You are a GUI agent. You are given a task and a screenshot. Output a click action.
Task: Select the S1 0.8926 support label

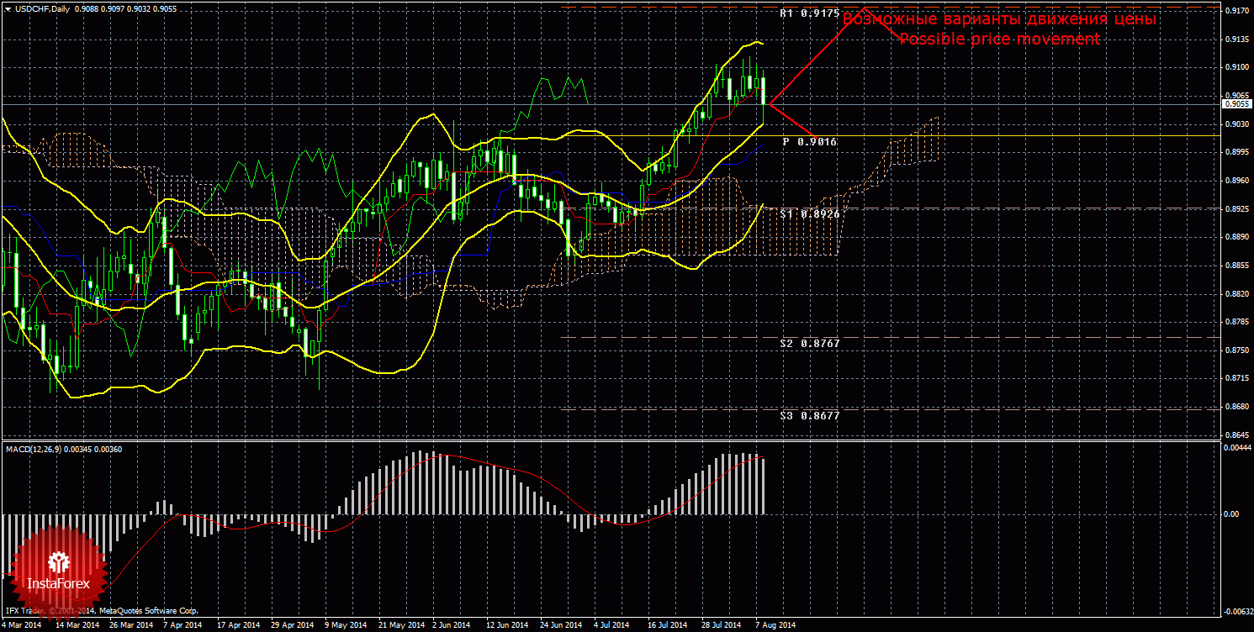coord(810,214)
